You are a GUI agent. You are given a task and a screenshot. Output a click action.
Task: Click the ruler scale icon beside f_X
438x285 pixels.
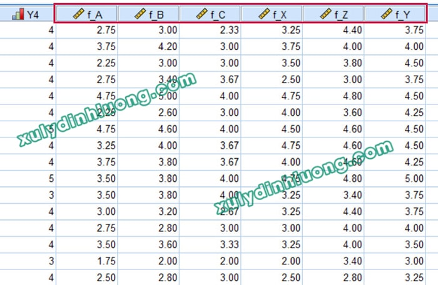[x=264, y=13]
